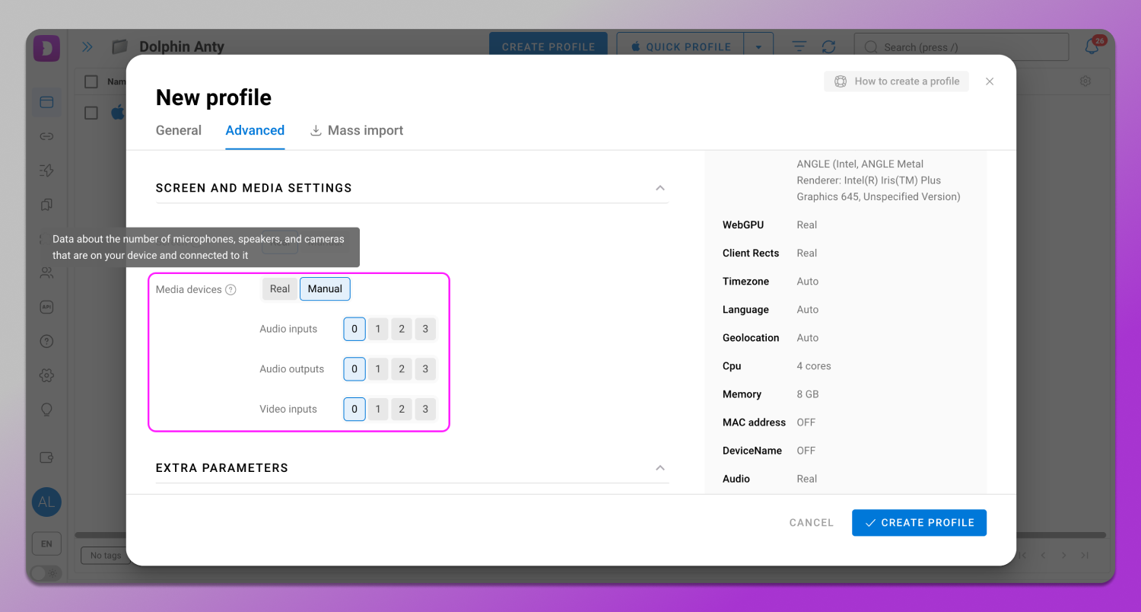Switch to the General tab
The height and width of the screenshot is (612, 1141).
(179, 130)
